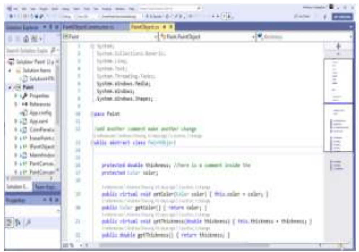
Task: Open the Analyze menu
Action: click(x=107, y=9)
